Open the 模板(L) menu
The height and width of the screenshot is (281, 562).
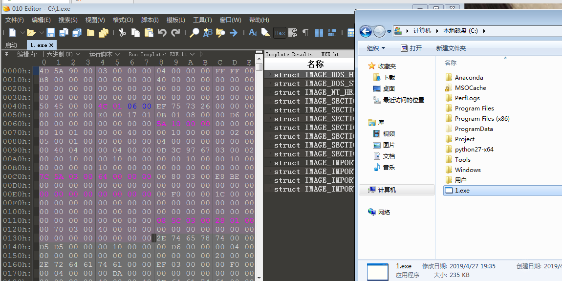[175, 20]
